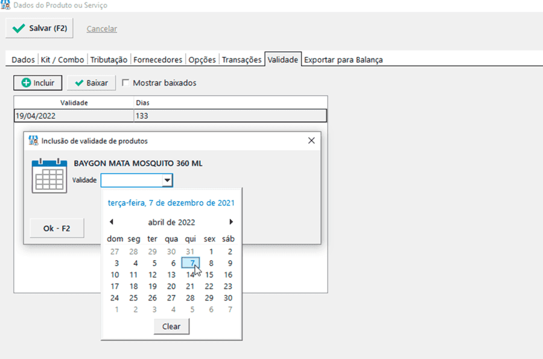This screenshot has height=359, width=543.
Task: Select the 133 dias cell
Action: click(x=230, y=116)
